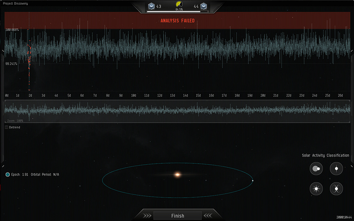Click the 5d time axis label

[x=69, y=95]
